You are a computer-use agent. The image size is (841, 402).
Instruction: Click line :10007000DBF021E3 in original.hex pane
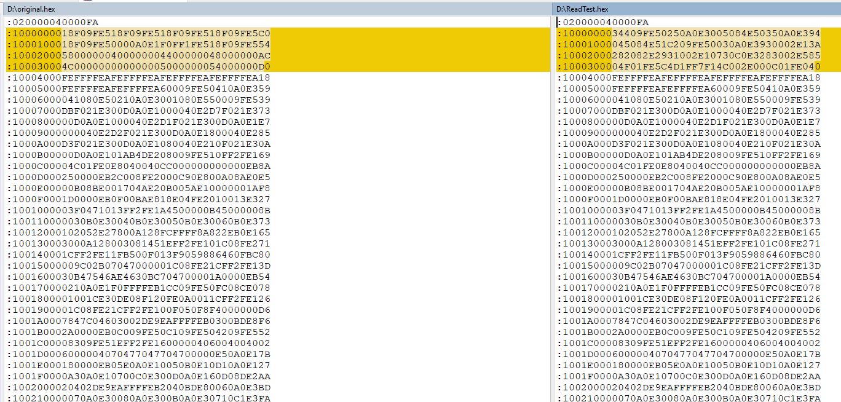tap(138, 111)
